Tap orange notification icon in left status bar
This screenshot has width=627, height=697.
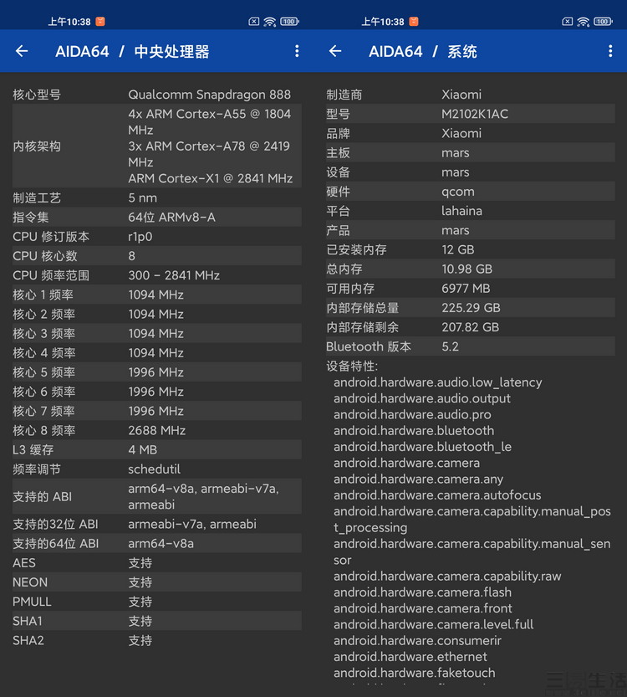pos(100,22)
